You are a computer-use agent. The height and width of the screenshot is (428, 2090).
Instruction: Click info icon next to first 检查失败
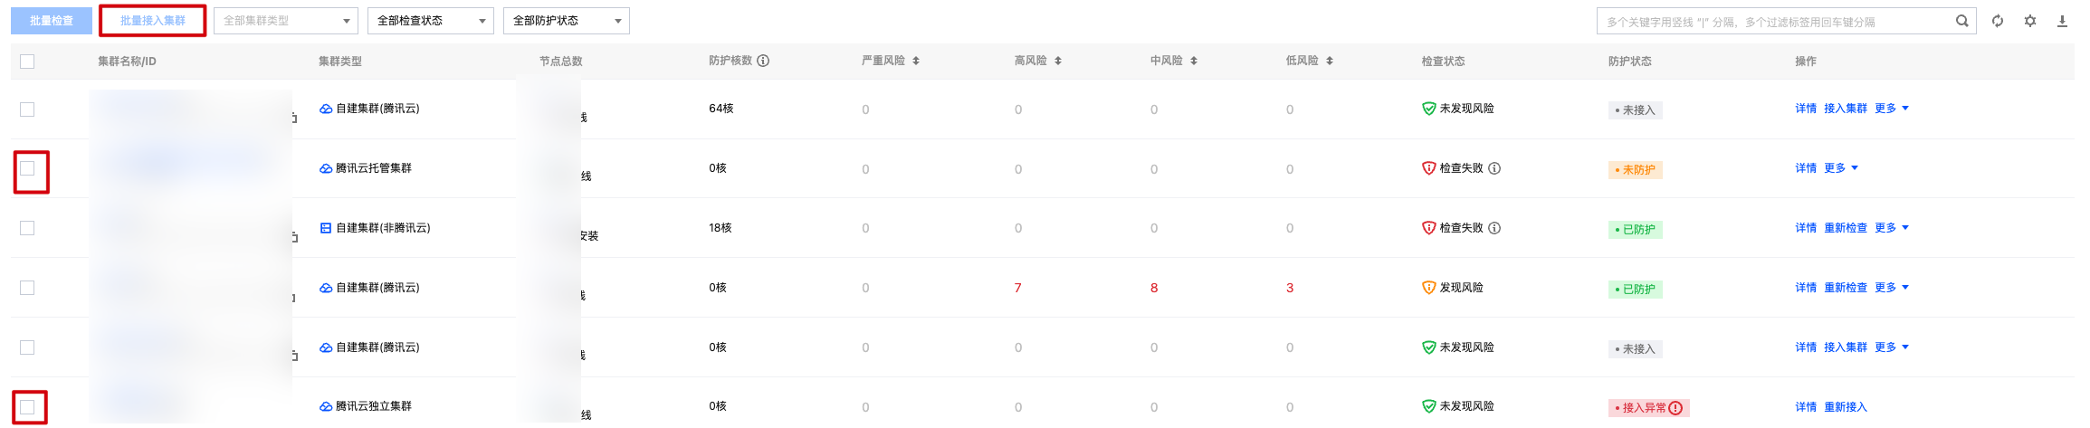[1494, 168]
